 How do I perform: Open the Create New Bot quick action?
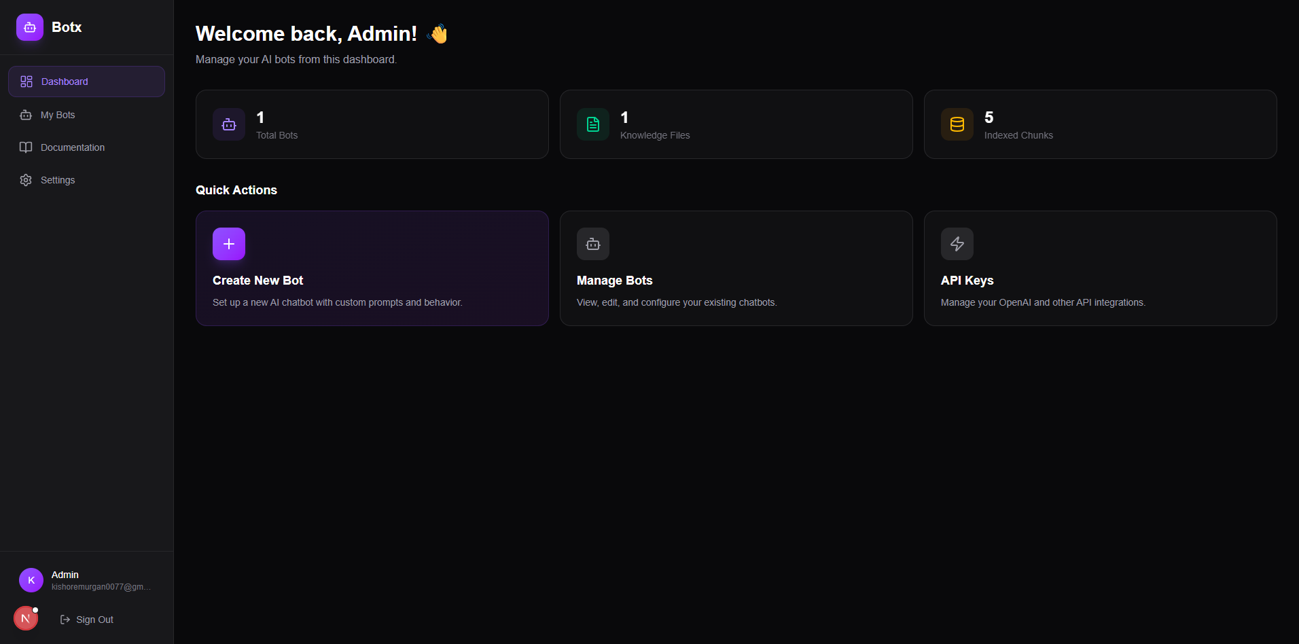[x=372, y=268]
